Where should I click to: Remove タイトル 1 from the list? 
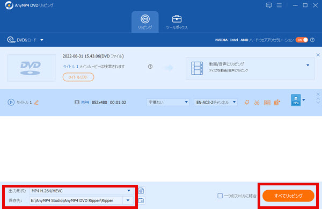[x=318, y=94]
